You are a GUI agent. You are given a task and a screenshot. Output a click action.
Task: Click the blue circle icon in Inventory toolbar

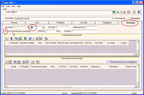pos(30,38)
